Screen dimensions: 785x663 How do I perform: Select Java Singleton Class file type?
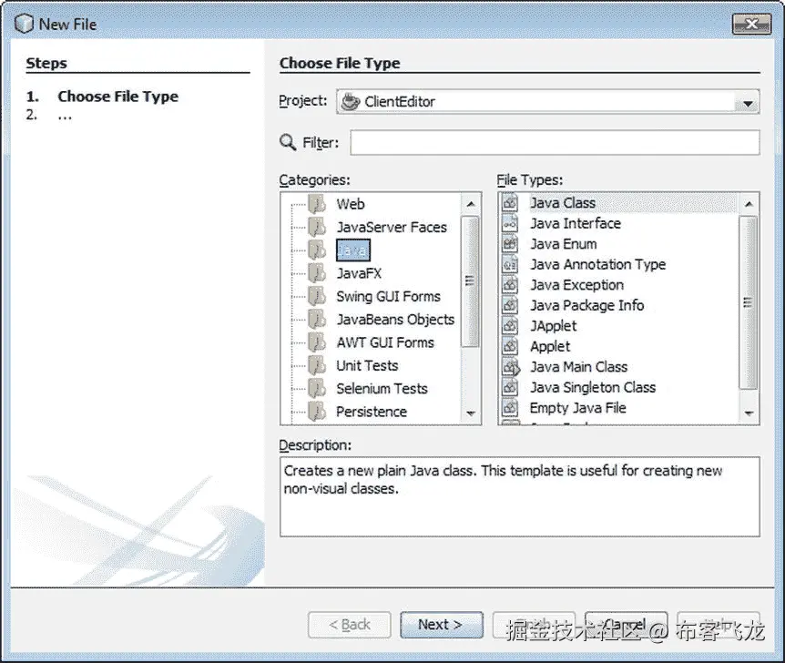point(593,387)
